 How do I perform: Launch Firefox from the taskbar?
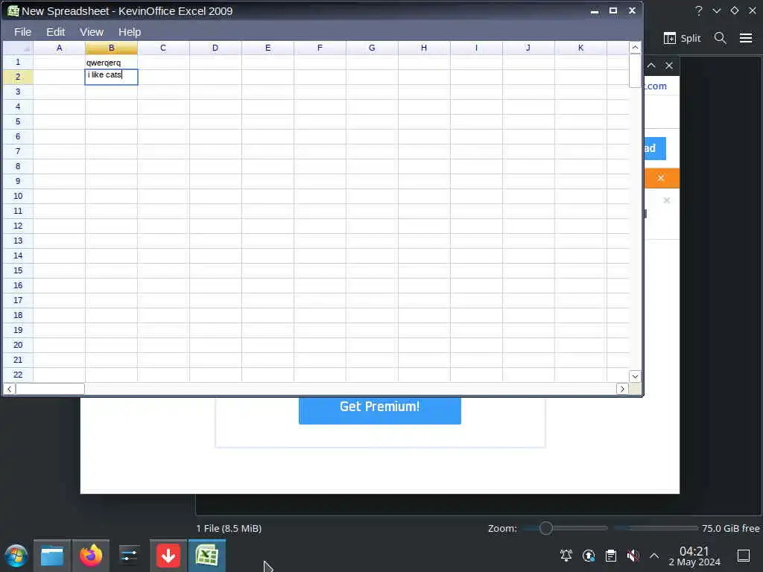tap(91, 556)
